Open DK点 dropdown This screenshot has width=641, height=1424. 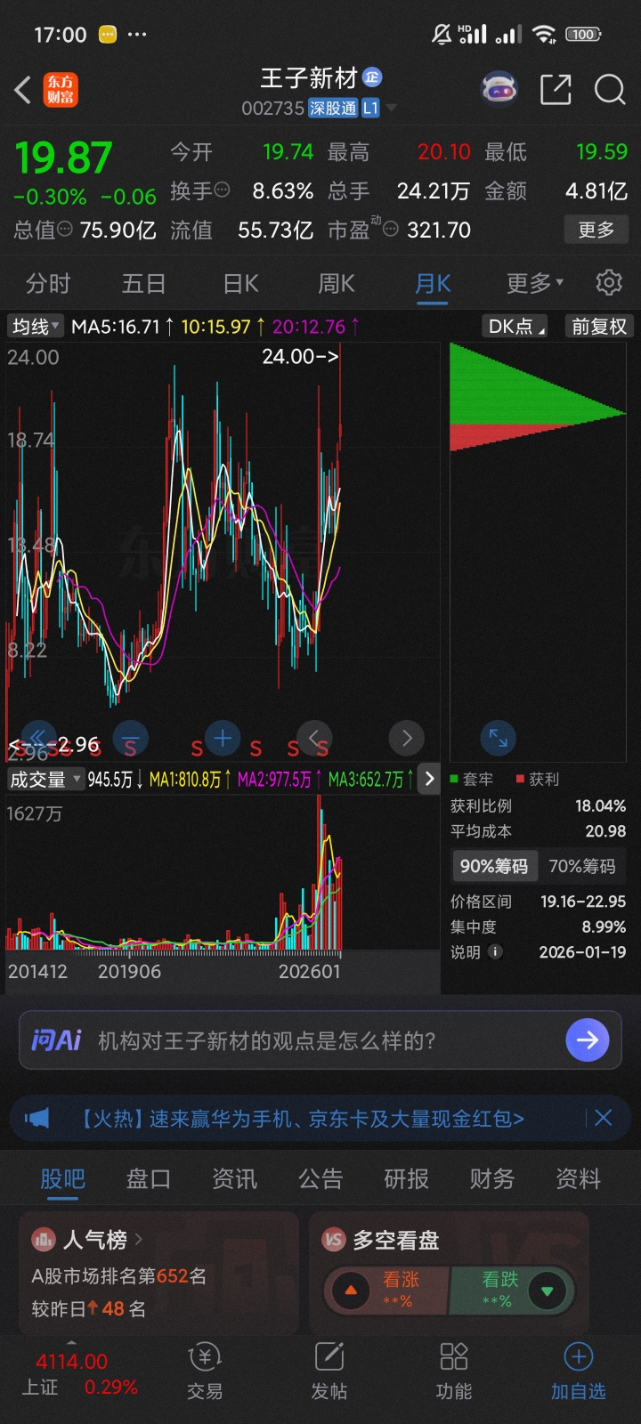pyautogui.click(x=515, y=327)
